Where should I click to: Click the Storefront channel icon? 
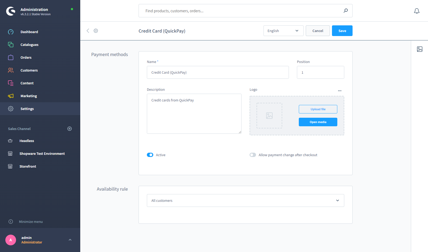[10, 166]
